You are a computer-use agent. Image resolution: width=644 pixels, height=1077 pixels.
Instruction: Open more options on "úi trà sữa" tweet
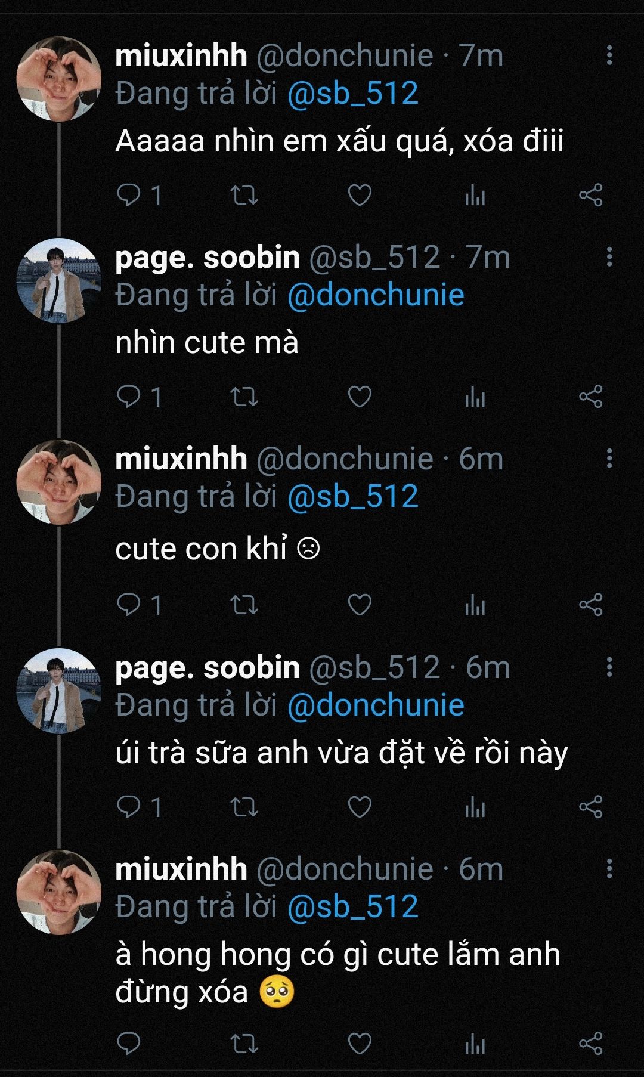tap(609, 667)
